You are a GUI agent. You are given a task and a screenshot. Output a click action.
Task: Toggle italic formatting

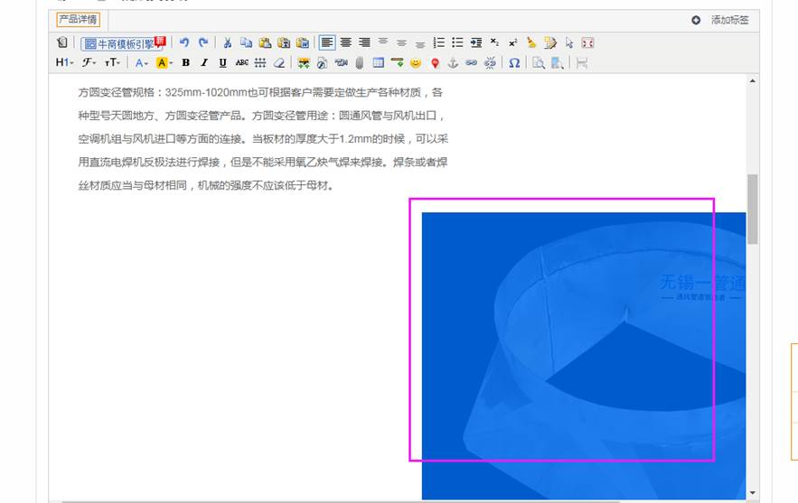[x=204, y=62]
